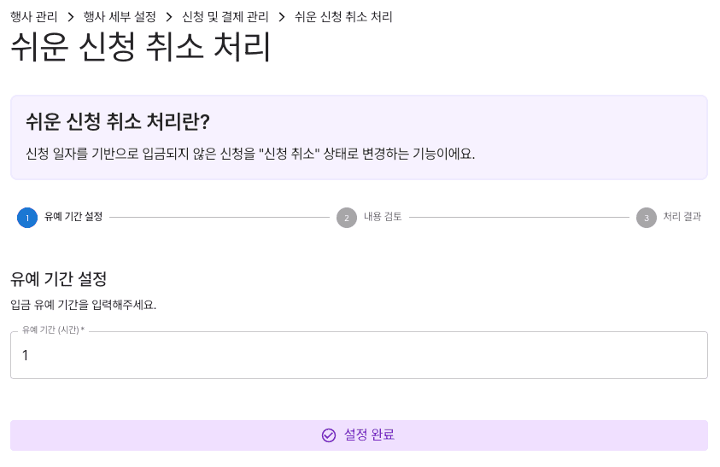Click the chevron after 행사 세부 설정 breadcrumb
Screen dimensions: 720x467
pyautogui.click(x=169, y=16)
